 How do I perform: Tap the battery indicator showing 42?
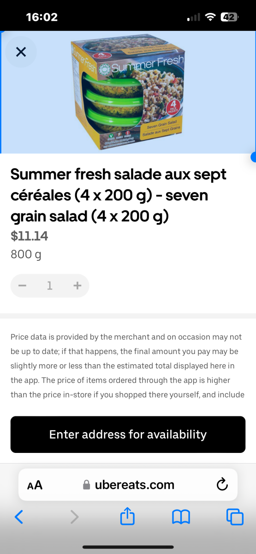tap(229, 17)
